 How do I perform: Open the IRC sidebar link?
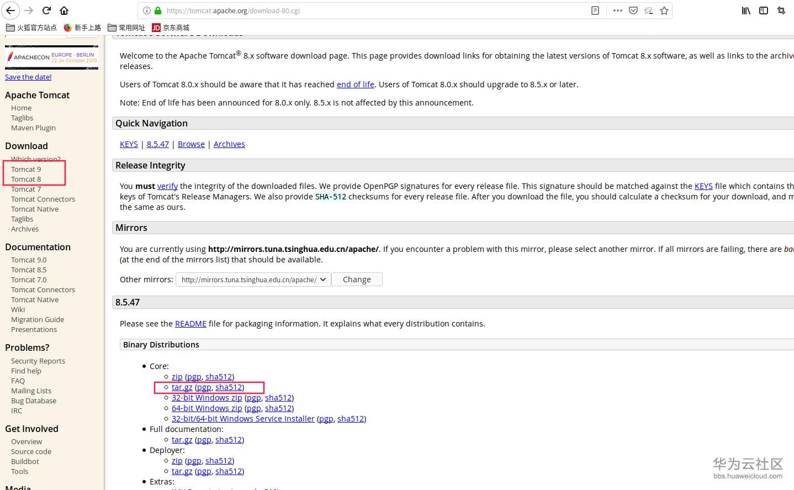coord(17,411)
